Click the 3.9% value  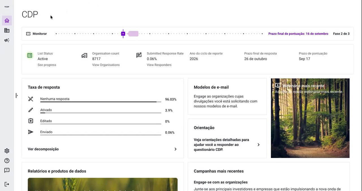click(x=169, y=110)
